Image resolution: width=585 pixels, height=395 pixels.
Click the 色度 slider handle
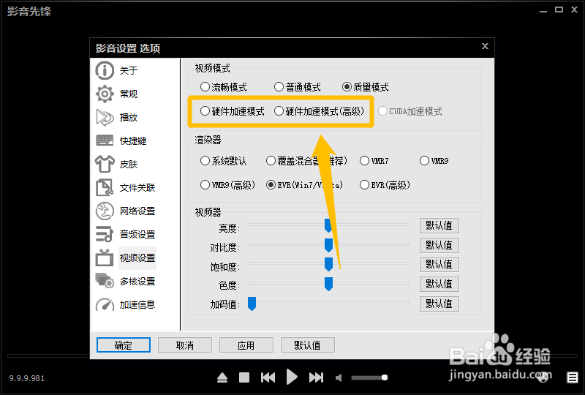pyautogui.click(x=328, y=284)
